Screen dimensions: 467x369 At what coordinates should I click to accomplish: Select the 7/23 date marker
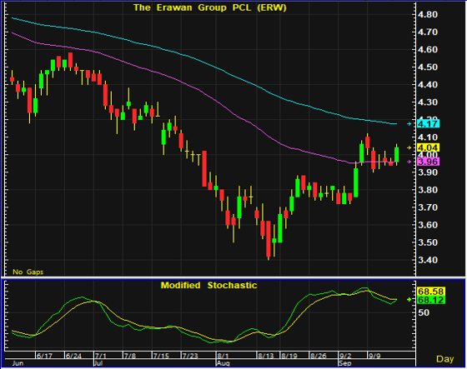[x=190, y=356]
